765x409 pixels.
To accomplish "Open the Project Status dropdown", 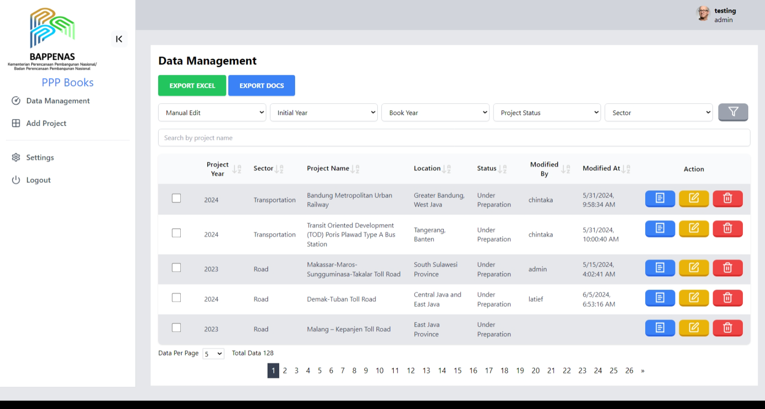I will coord(548,113).
